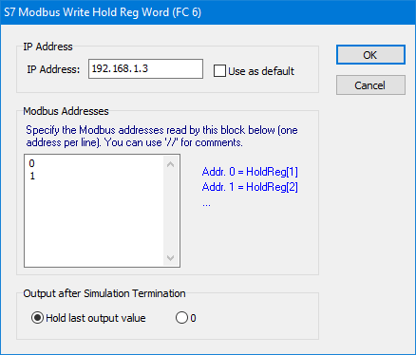Click the Output after Simulation Termination group label
This screenshot has height=355, width=416.
coord(104,293)
